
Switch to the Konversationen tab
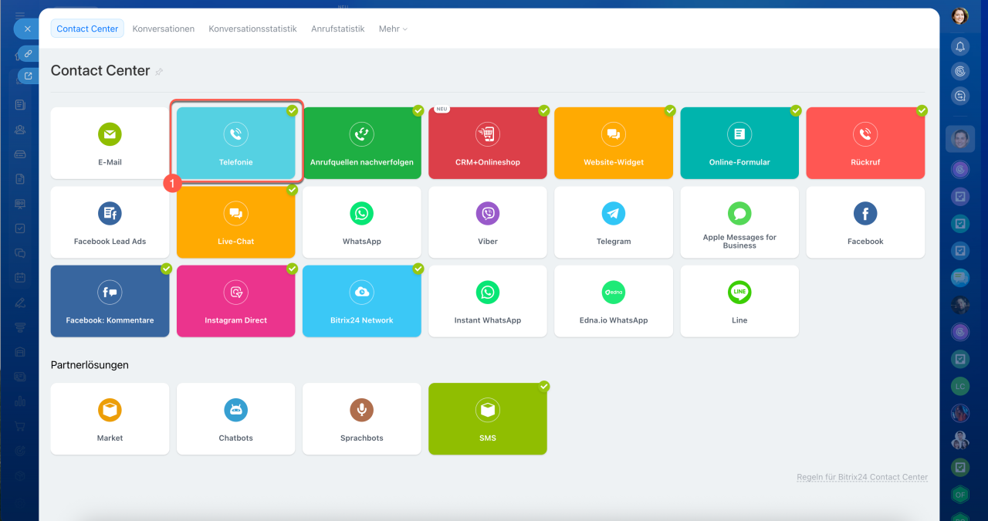click(x=163, y=29)
